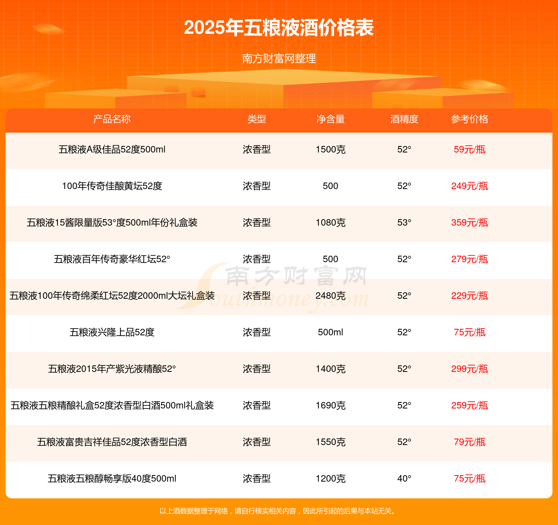Click the net content "500ml" cell

click(x=330, y=332)
